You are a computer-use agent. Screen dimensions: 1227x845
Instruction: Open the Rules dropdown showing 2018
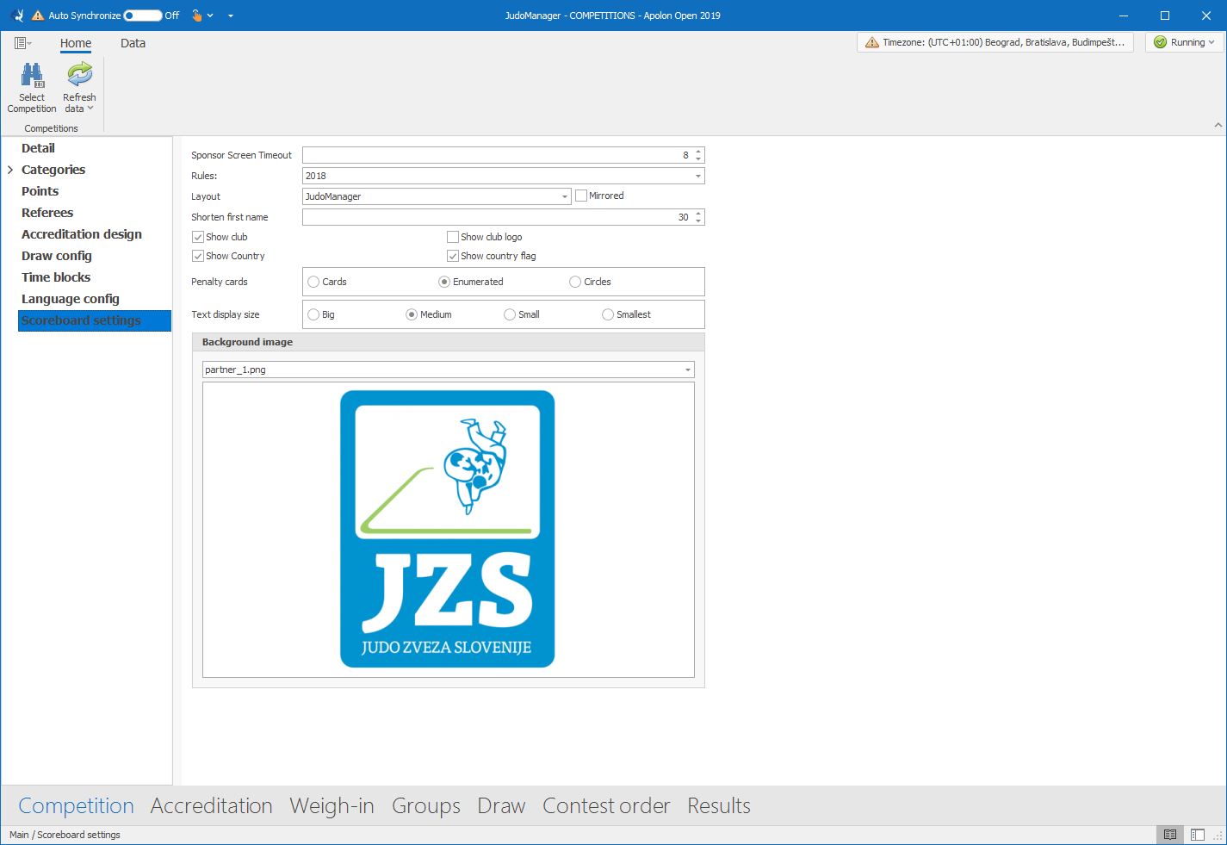(x=697, y=176)
